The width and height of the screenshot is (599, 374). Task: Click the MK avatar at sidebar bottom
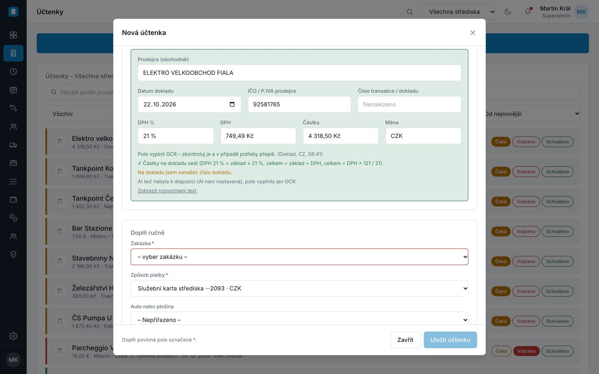coord(13,360)
